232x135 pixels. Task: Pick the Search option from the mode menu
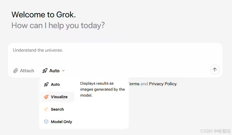tap(57, 109)
